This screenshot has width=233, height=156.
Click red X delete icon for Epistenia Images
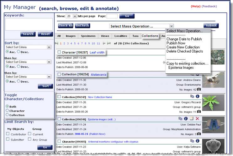[197, 119]
